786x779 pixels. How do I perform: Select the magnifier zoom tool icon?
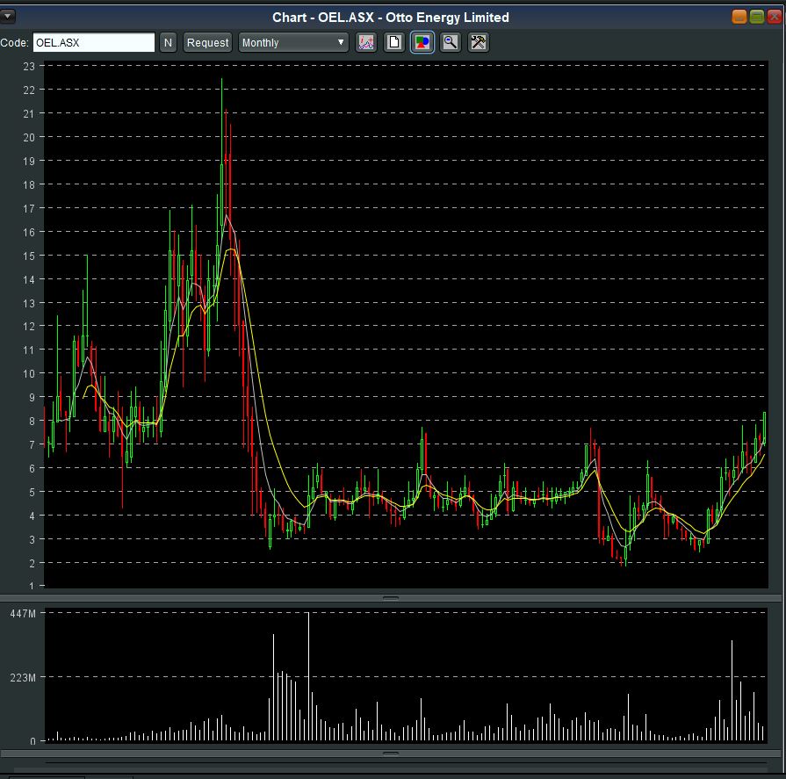(451, 43)
